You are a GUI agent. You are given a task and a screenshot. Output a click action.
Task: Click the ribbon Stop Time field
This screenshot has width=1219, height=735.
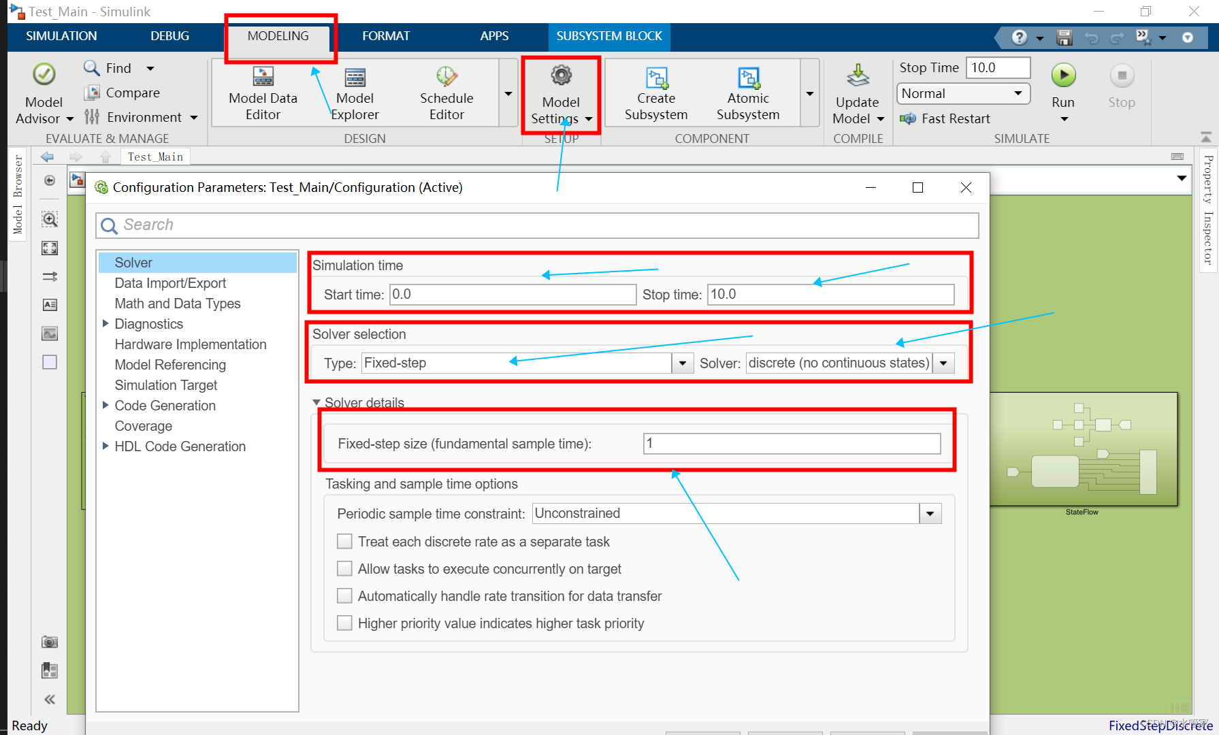pos(997,67)
